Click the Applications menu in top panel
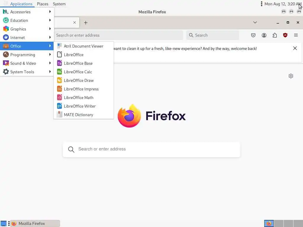 tap(21, 4)
